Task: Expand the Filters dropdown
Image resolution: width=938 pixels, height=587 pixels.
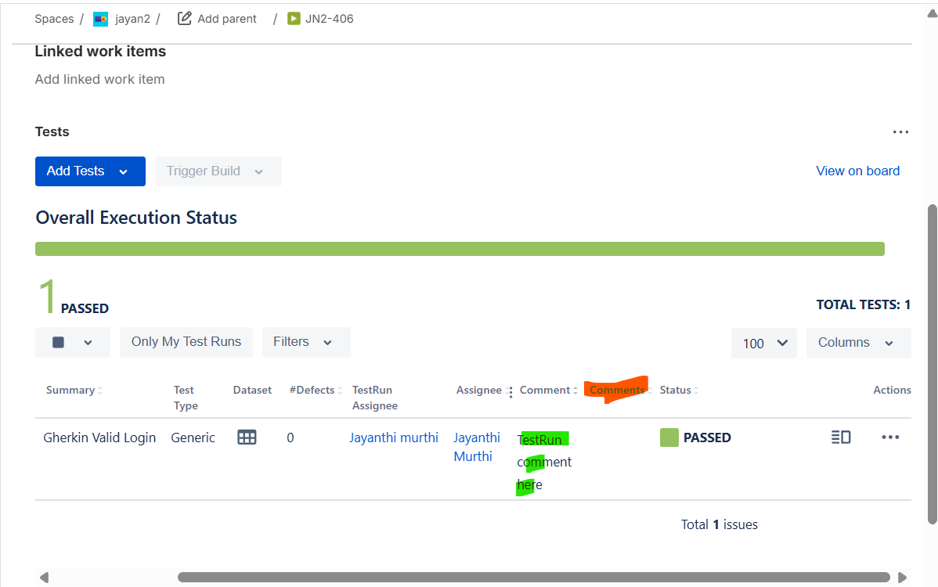Action: click(305, 342)
